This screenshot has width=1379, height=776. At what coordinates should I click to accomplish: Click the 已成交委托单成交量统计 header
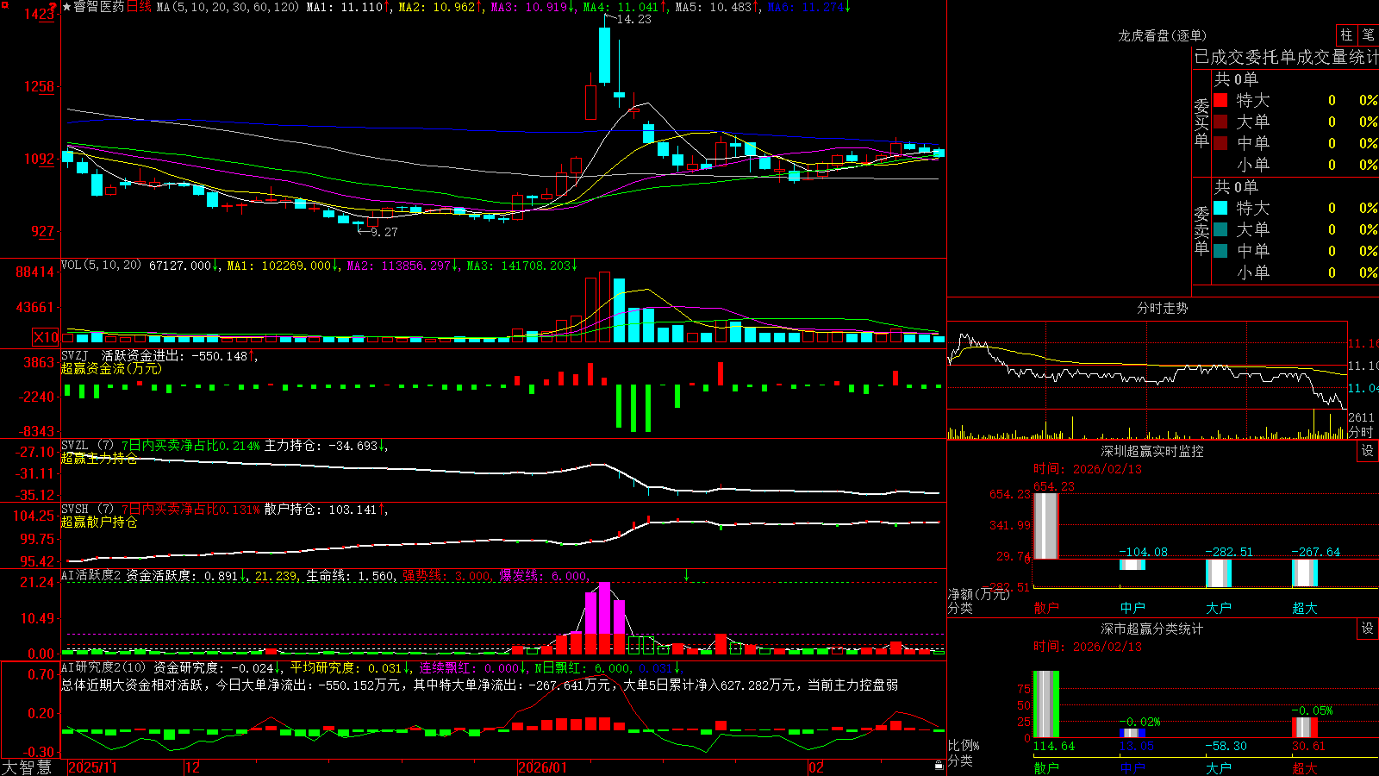1286,57
